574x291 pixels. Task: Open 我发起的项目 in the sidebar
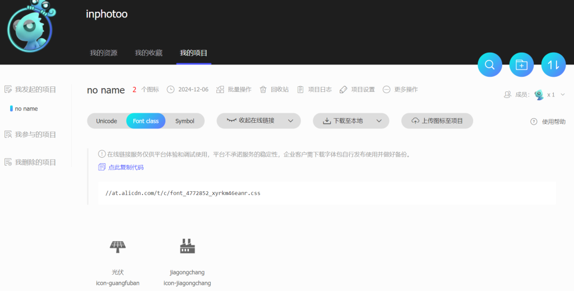(35, 89)
